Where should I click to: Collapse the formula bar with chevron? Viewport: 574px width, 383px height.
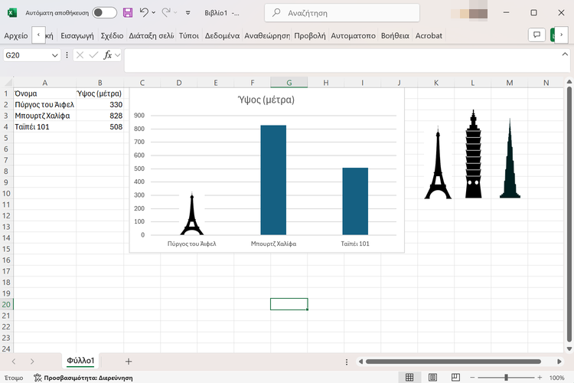[565, 54]
